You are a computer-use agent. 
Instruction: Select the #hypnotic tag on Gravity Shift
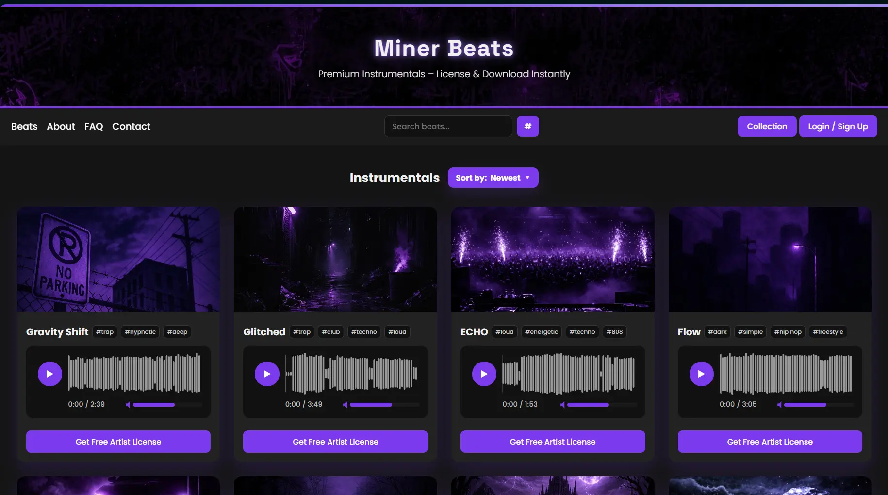pyautogui.click(x=140, y=332)
